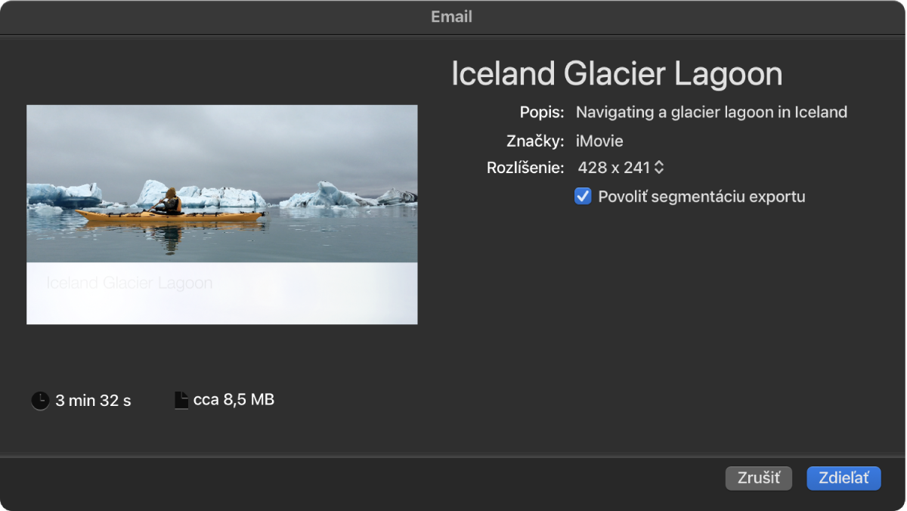907x511 pixels.
Task: Click the faded title overlay in preview
Action: pos(129,283)
